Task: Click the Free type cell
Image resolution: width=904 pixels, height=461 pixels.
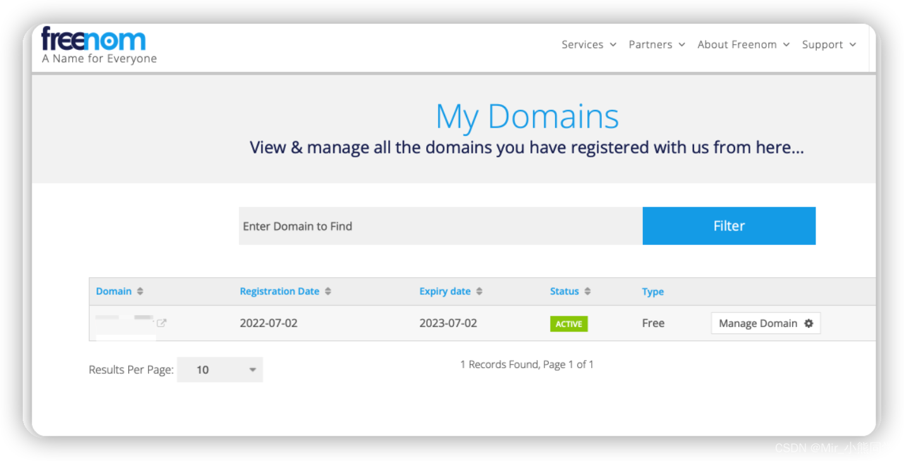Action: coord(653,323)
